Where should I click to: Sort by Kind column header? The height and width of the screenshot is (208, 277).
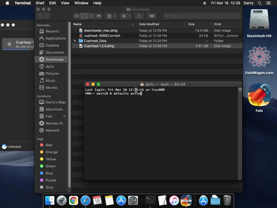point(227,24)
